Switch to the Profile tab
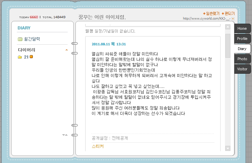The image size is (252, 163). pos(242,39)
